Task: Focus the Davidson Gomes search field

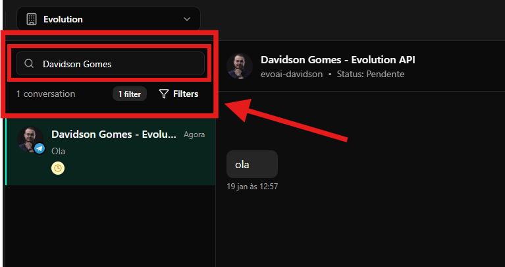Action: pos(110,63)
